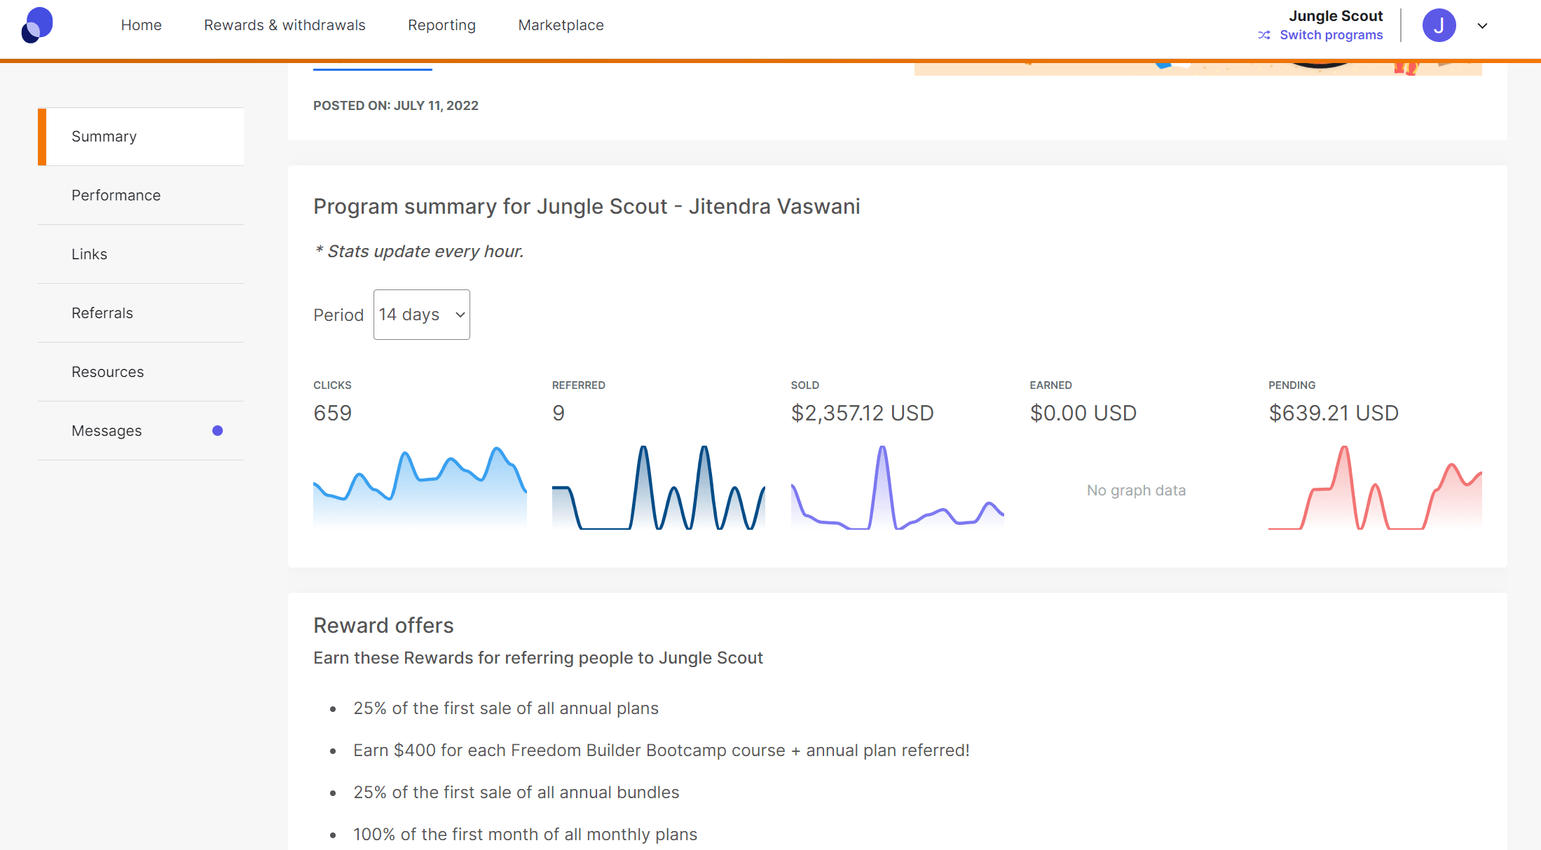Open the Reporting page

click(x=441, y=25)
